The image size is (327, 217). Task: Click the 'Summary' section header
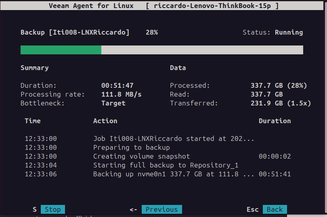(35, 68)
